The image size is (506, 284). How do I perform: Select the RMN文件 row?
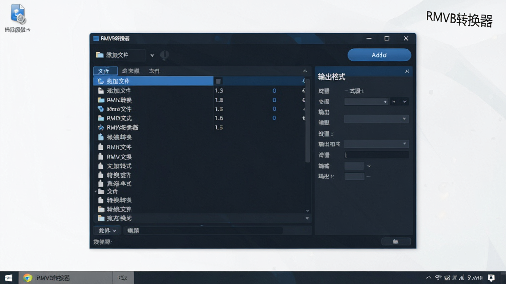pyautogui.click(x=200, y=147)
